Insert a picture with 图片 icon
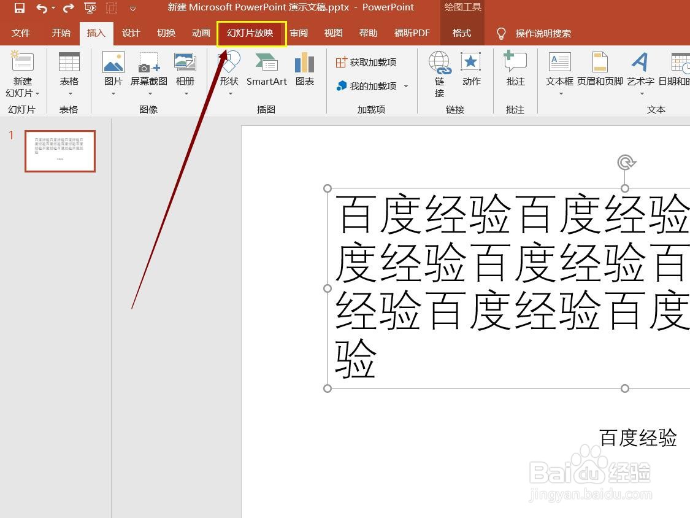 [x=113, y=61]
